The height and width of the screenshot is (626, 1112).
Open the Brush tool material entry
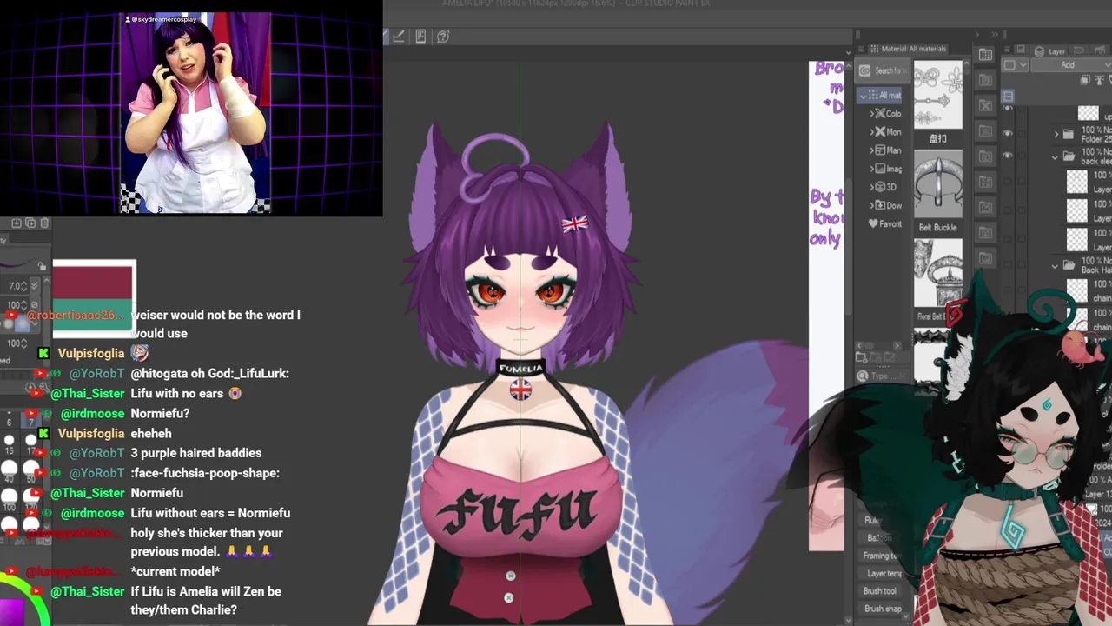880,591
